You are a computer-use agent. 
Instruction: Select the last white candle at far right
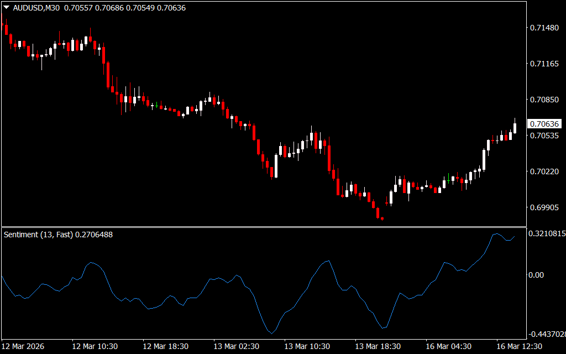[515, 128]
